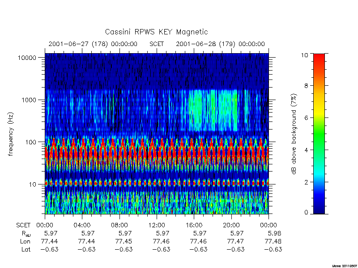
Task: Click the colorbar scale value "4"
Action: click(x=306, y=150)
